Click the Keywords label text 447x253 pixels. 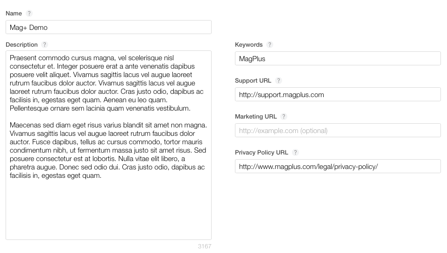click(248, 45)
